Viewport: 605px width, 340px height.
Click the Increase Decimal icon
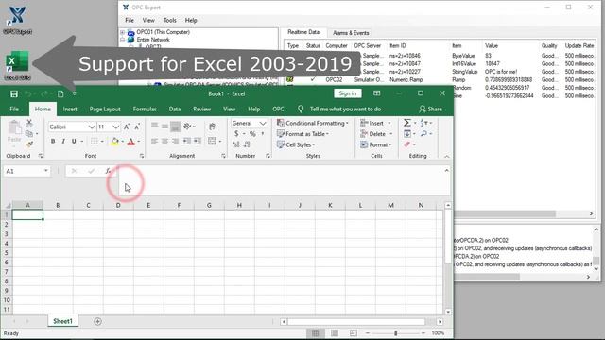coord(235,144)
